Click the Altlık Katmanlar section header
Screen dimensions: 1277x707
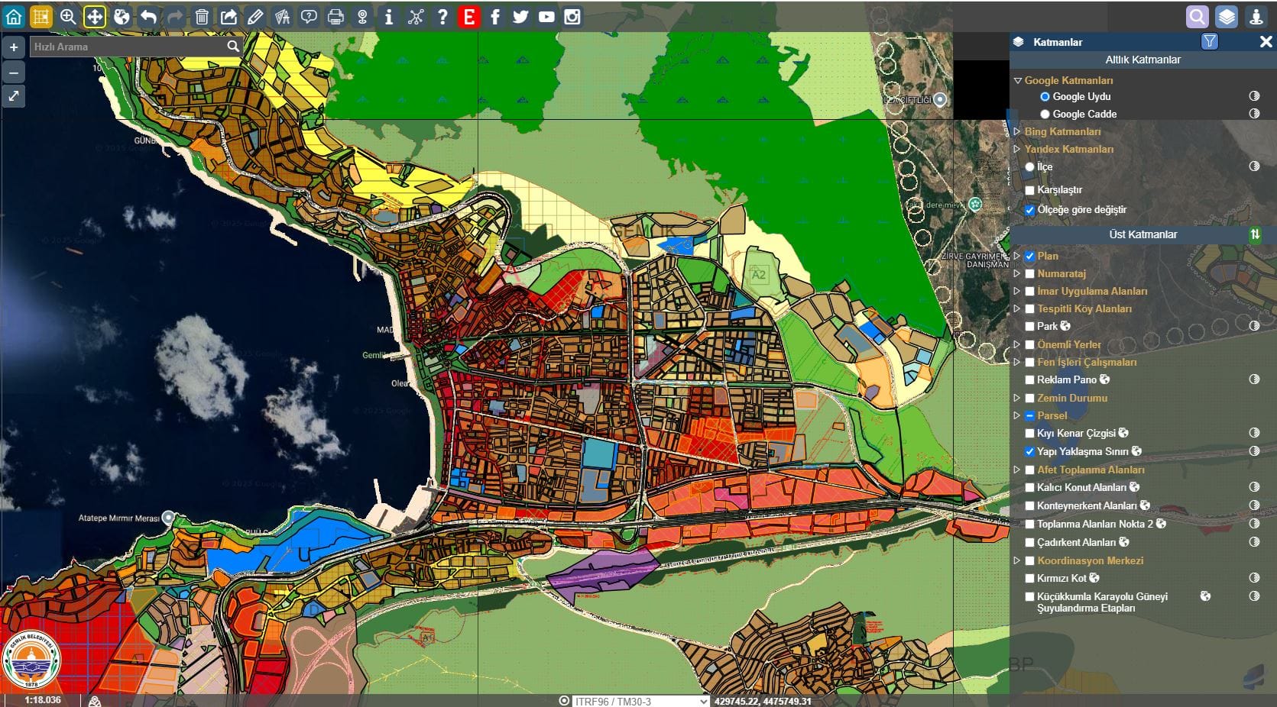[1142, 60]
